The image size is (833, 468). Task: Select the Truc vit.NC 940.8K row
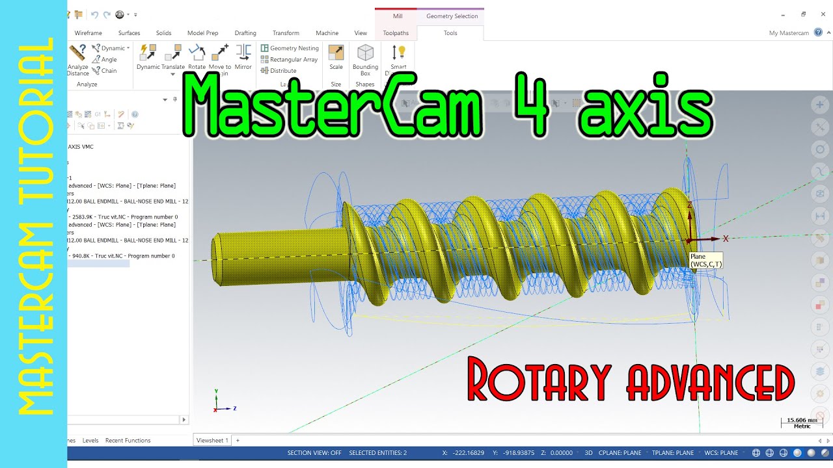(122, 256)
